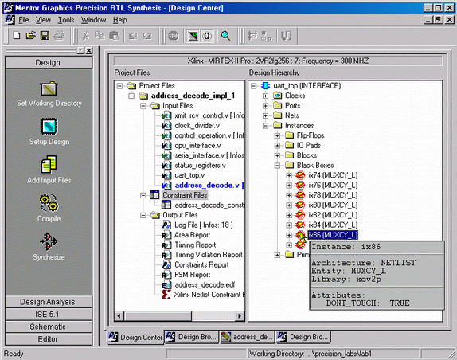Click the Q toolbar icon
The height and width of the screenshot is (360, 457).
tap(207, 36)
